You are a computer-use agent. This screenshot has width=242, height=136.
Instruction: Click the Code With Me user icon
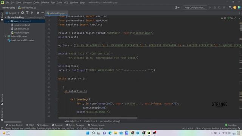tap(176, 8)
